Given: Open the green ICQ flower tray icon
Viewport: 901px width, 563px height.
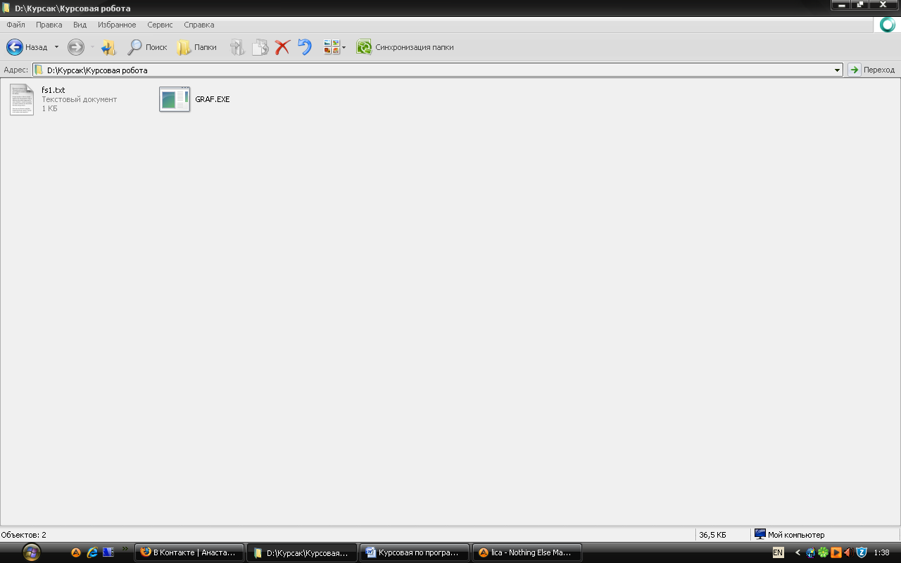Looking at the screenshot, I should [x=823, y=552].
